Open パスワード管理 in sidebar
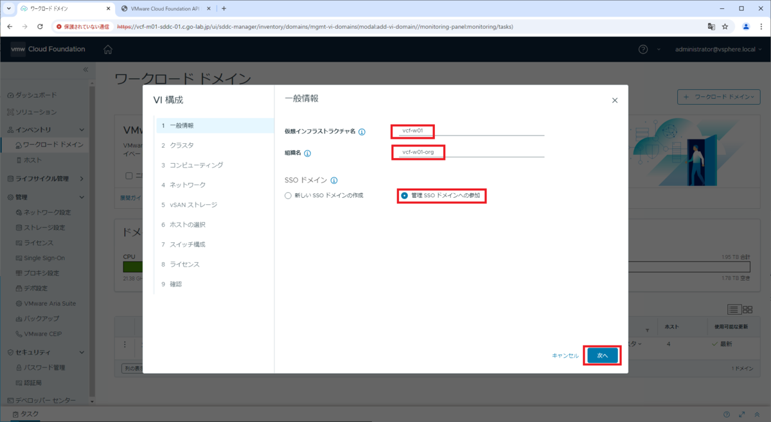 tap(40, 368)
